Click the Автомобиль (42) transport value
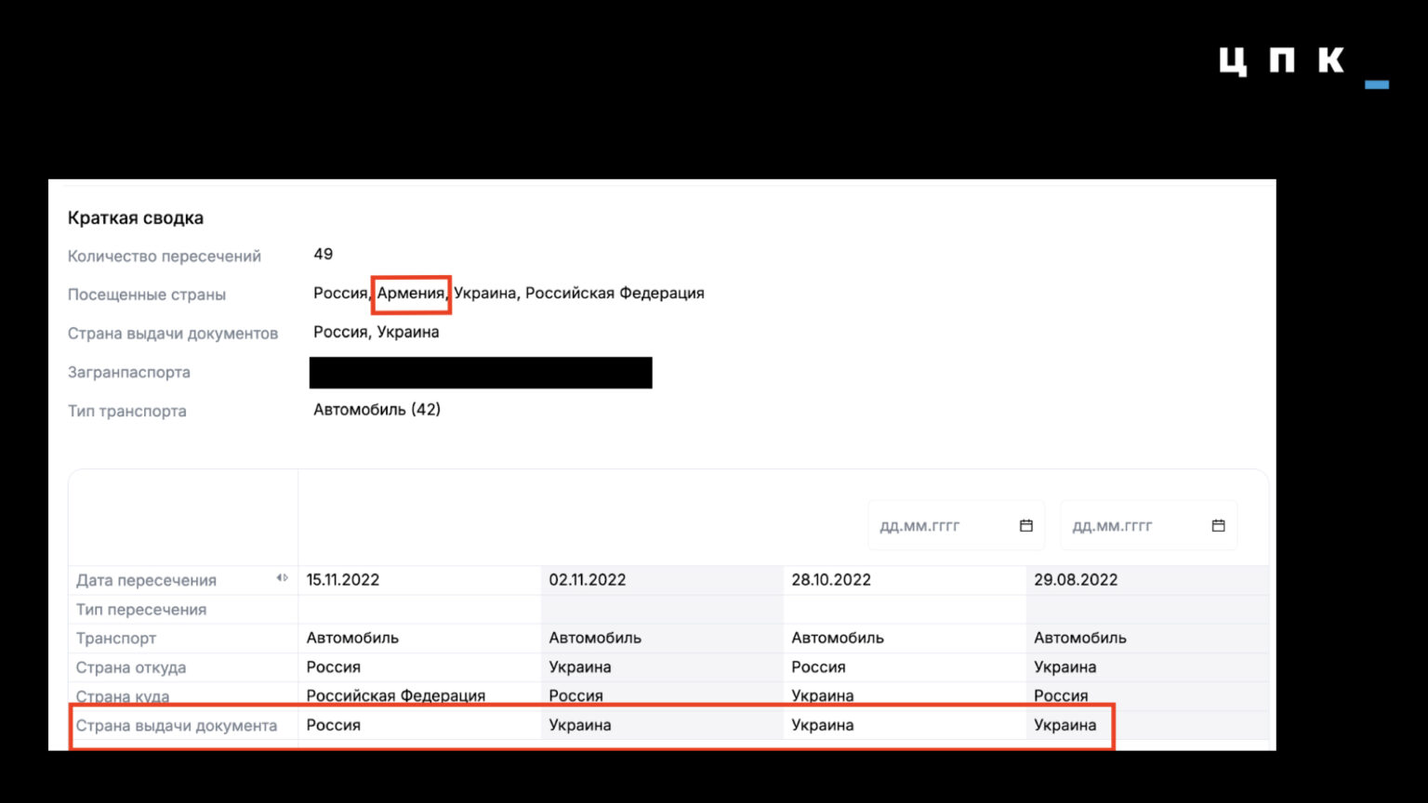Screen dimensions: 1428x803 pos(377,410)
